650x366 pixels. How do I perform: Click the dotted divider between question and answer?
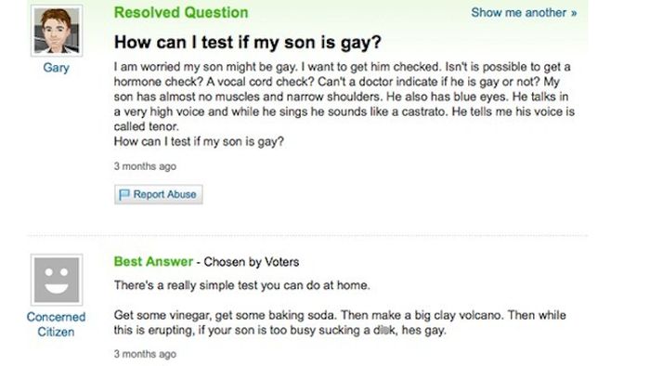[307, 235]
